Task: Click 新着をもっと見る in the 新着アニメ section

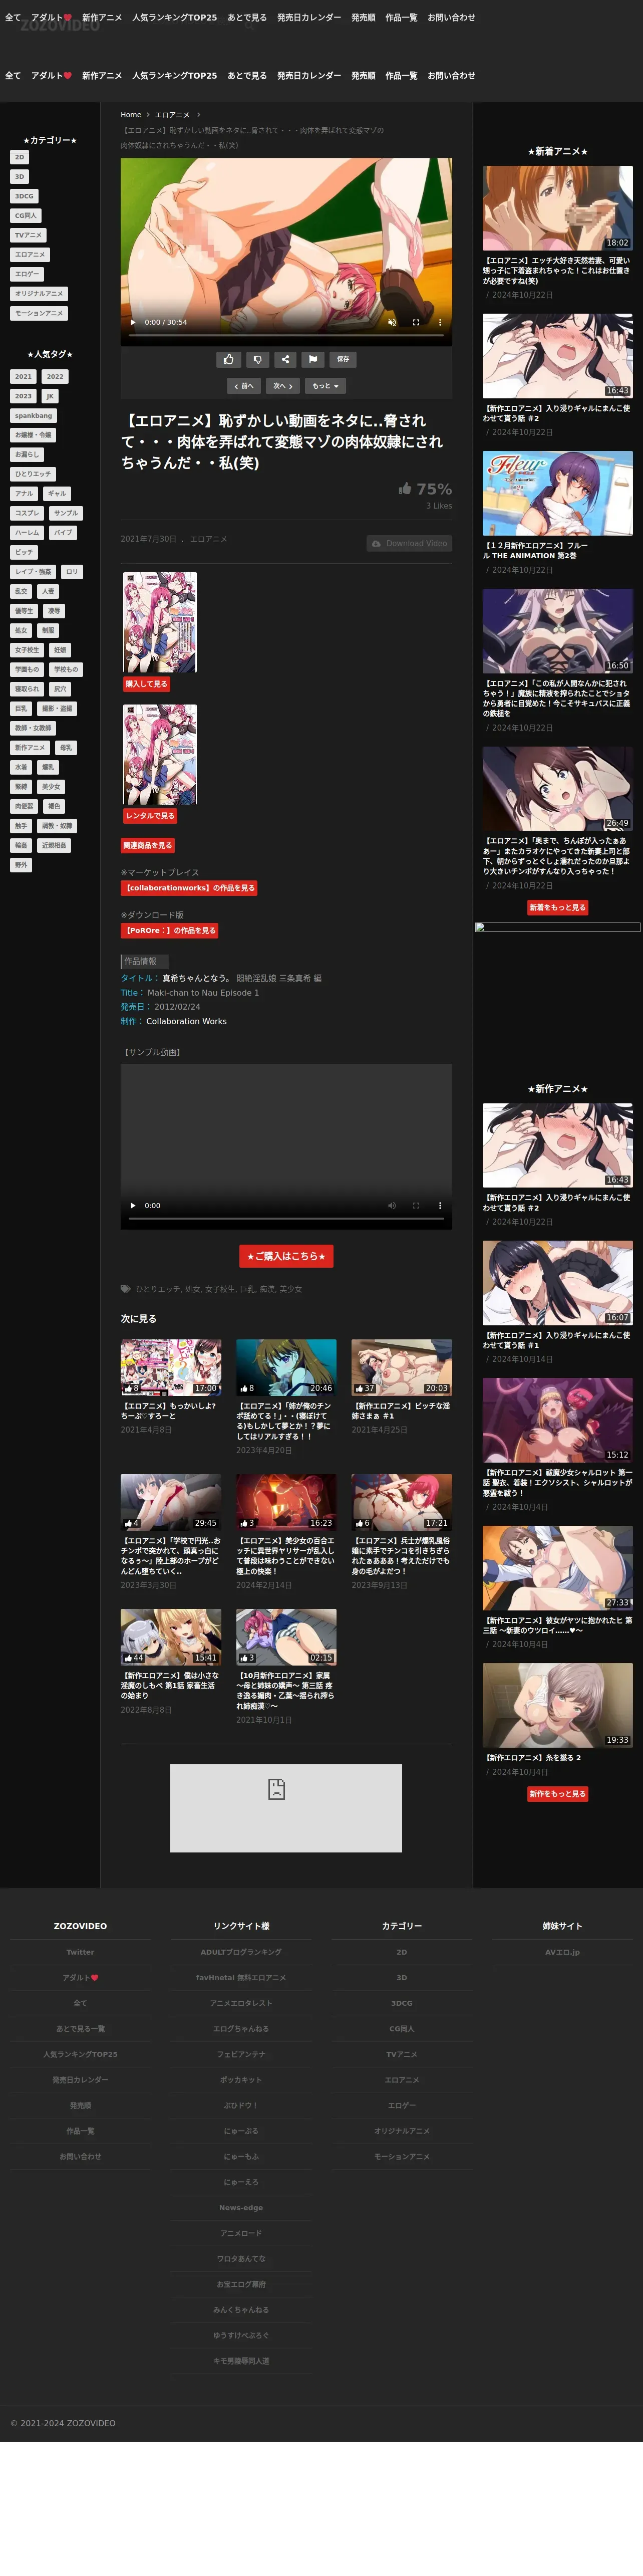Action: (x=557, y=907)
